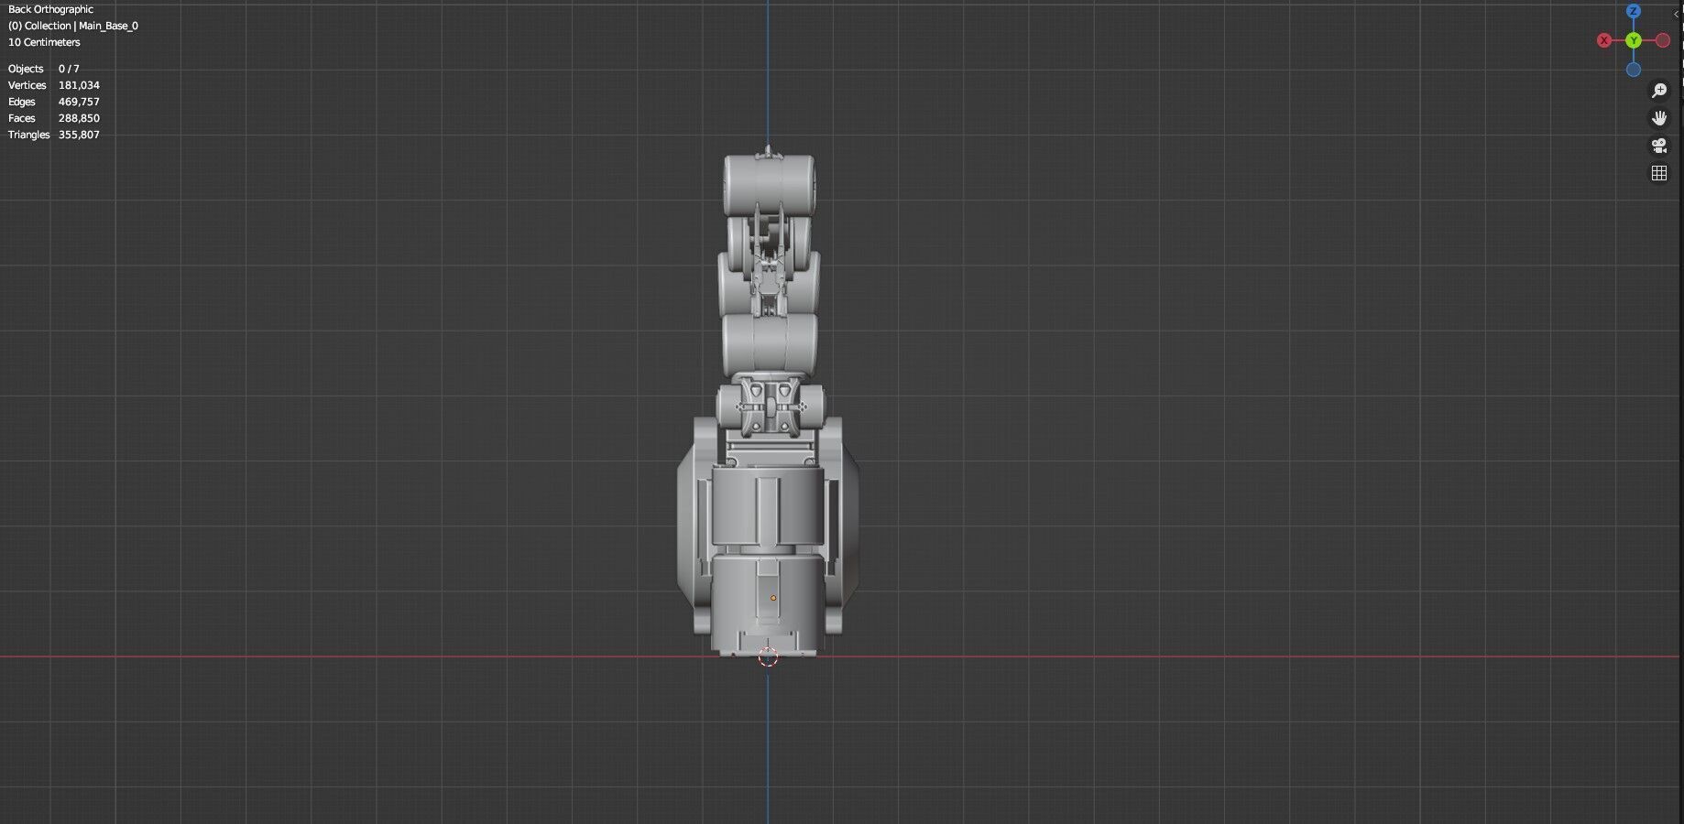
Task: Click the blue Z axis gizmo handle
Action: [1634, 11]
